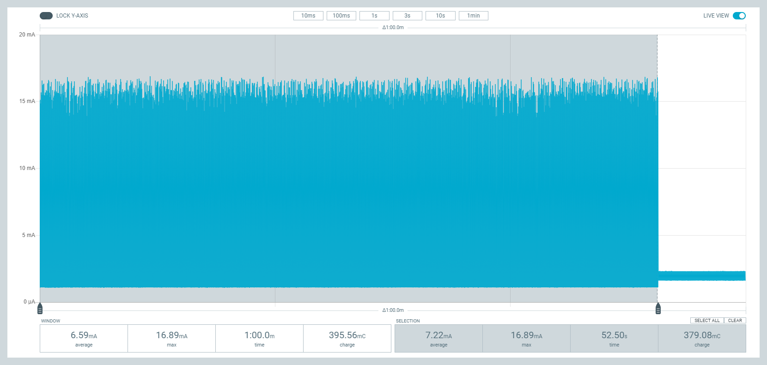Click the bottom Δ1:00.0m span label
The width and height of the screenshot is (767, 365).
pos(393,310)
